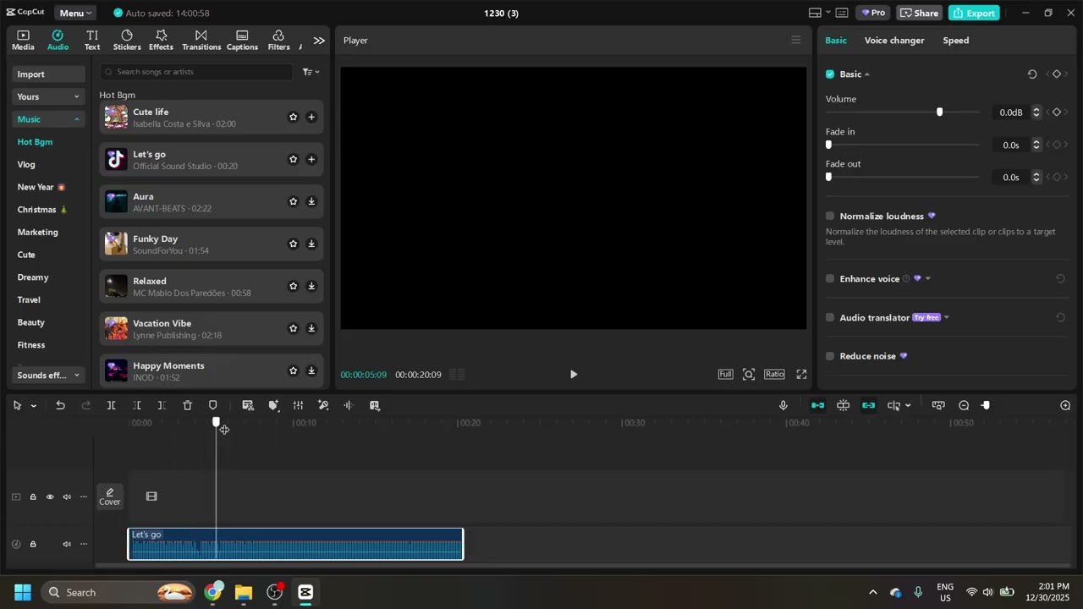Click the Export button
1083x609 pixels.
[974, 13]
